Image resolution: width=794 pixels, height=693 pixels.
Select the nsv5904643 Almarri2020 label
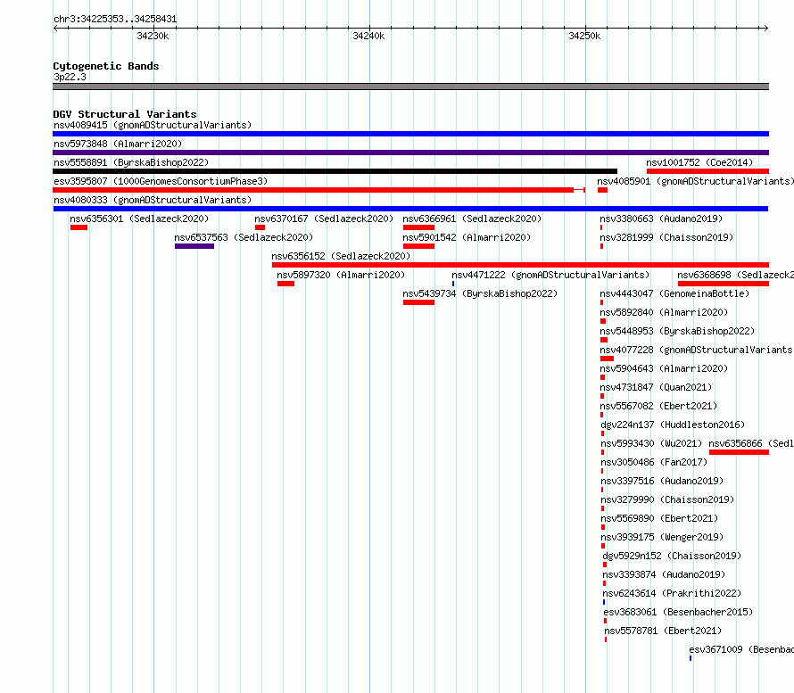coord(664,368)
